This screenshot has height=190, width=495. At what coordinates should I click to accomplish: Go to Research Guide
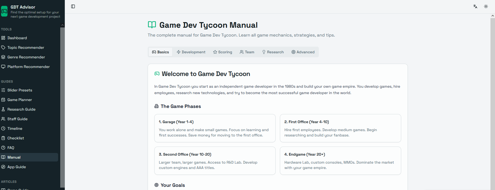29,109
